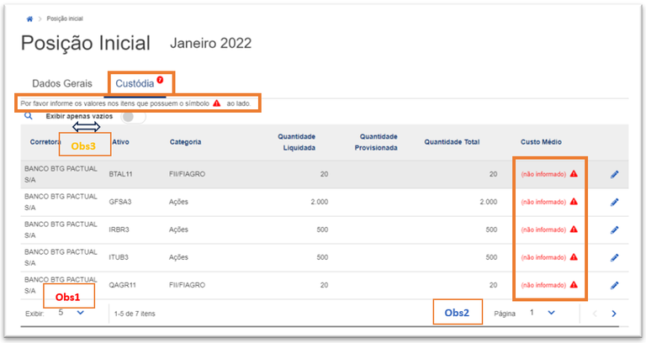Screen dimensions: 646x343
Task: Edit QAGR11 row with pencil icon
Action: click(614, 285)
